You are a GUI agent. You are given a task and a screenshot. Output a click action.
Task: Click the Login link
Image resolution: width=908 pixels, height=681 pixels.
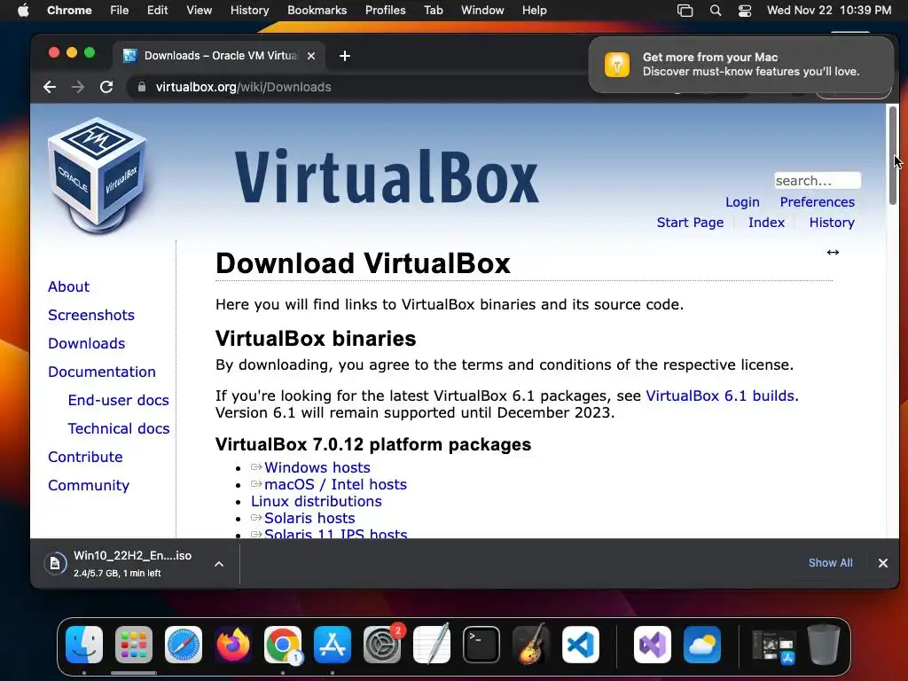[742, 202]
